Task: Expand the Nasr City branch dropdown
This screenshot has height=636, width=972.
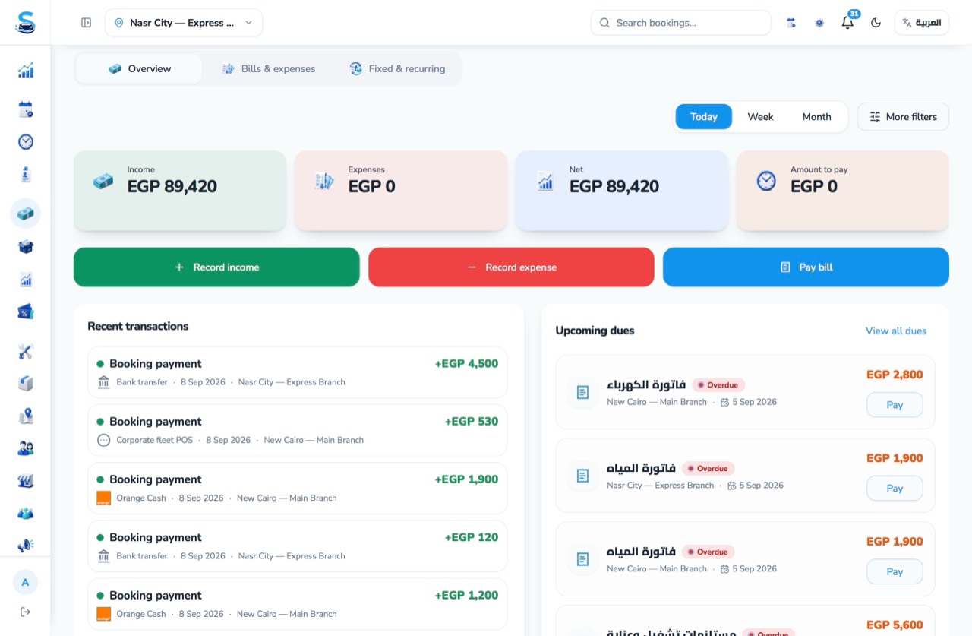Action: (x=184, y=23)
